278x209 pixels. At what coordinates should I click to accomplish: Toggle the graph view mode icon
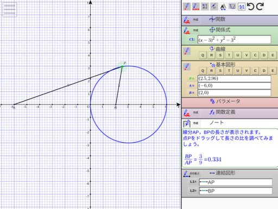[x=232, y=7]
